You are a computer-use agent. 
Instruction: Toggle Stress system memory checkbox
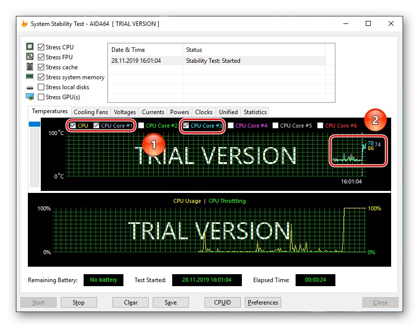[41, 77]
